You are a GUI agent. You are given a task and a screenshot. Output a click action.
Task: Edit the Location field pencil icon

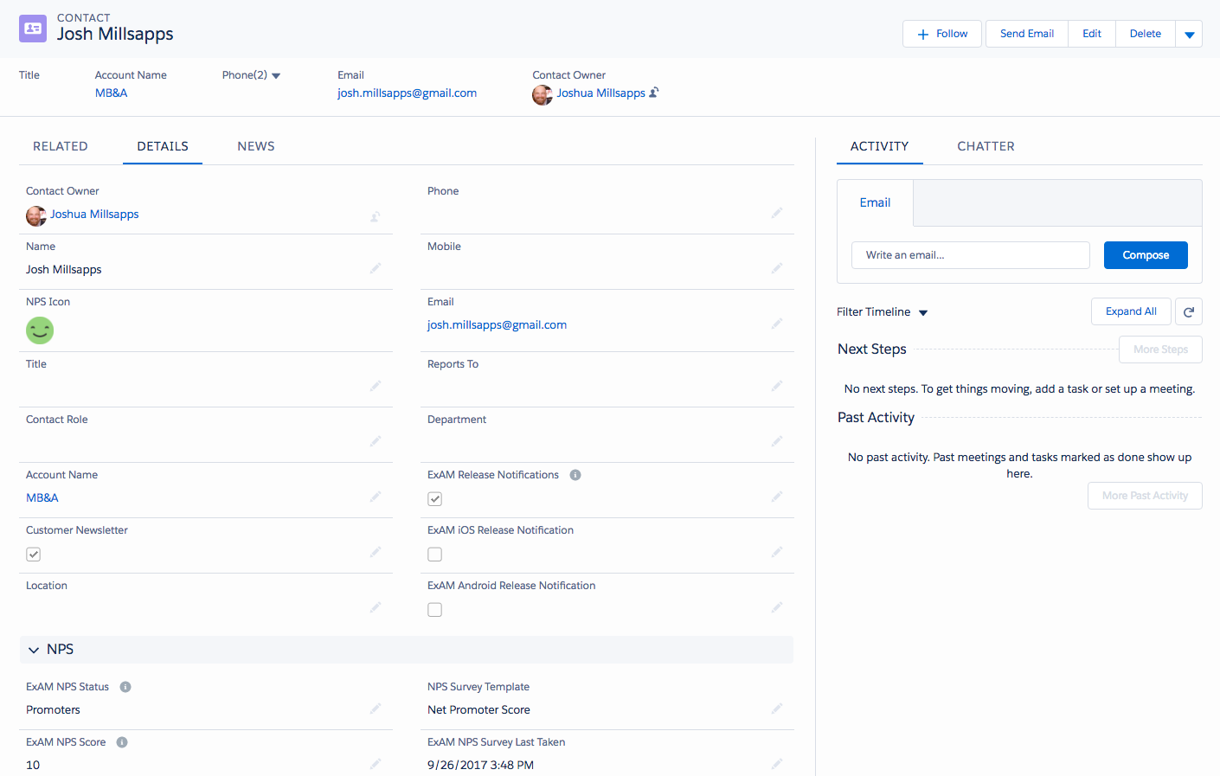coord(376,607)
